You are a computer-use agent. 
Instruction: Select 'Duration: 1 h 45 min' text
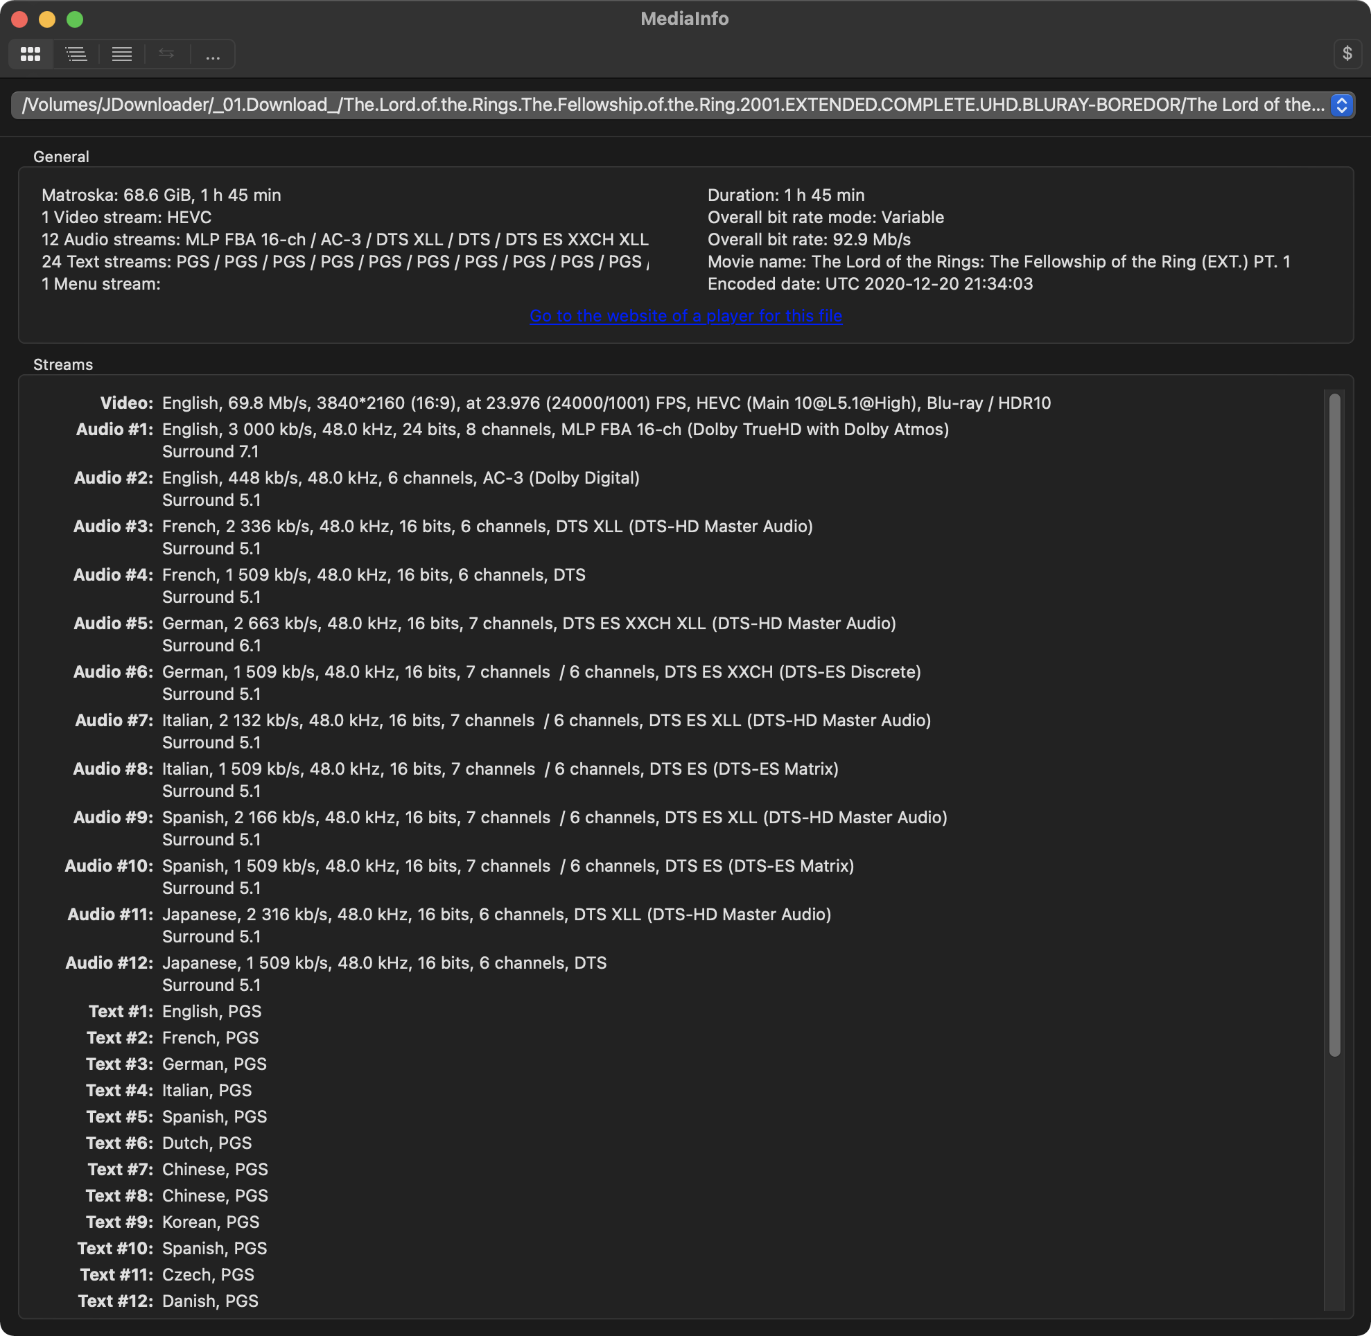785,195
